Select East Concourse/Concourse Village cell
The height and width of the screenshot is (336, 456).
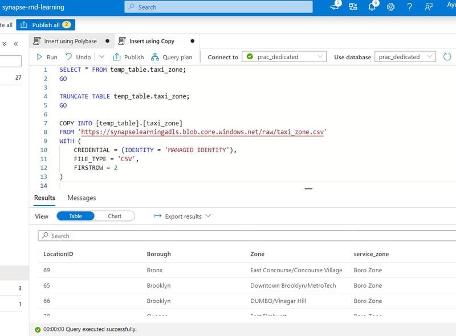296,270
